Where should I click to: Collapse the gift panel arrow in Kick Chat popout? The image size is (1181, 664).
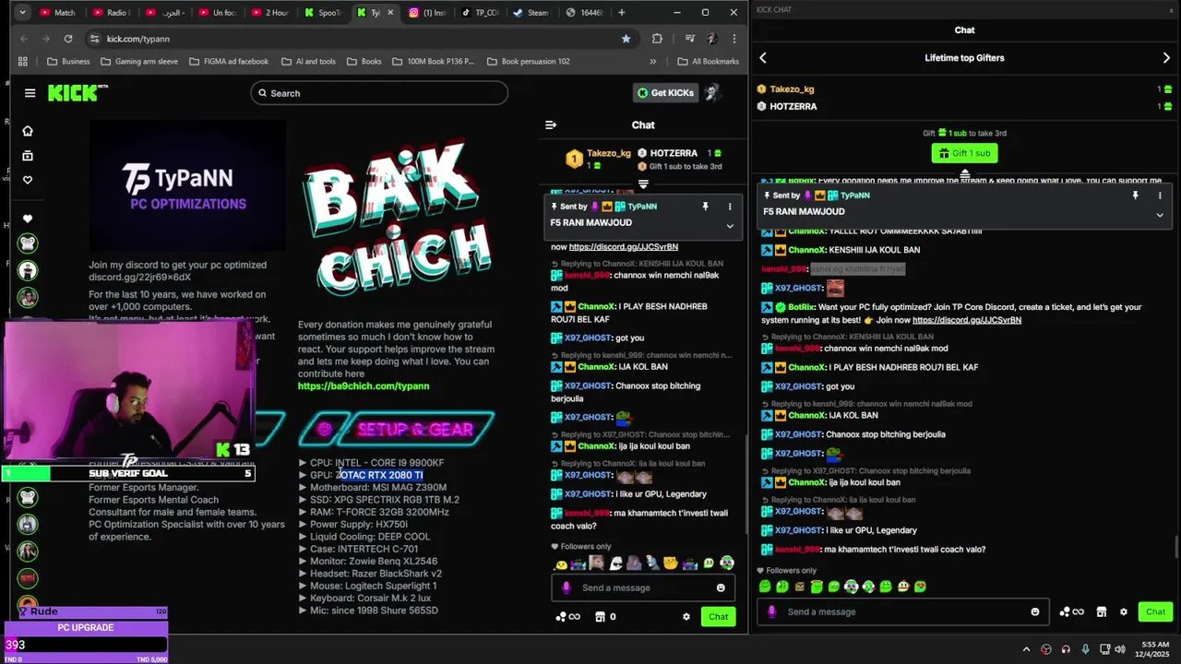[x=965, y=172]
